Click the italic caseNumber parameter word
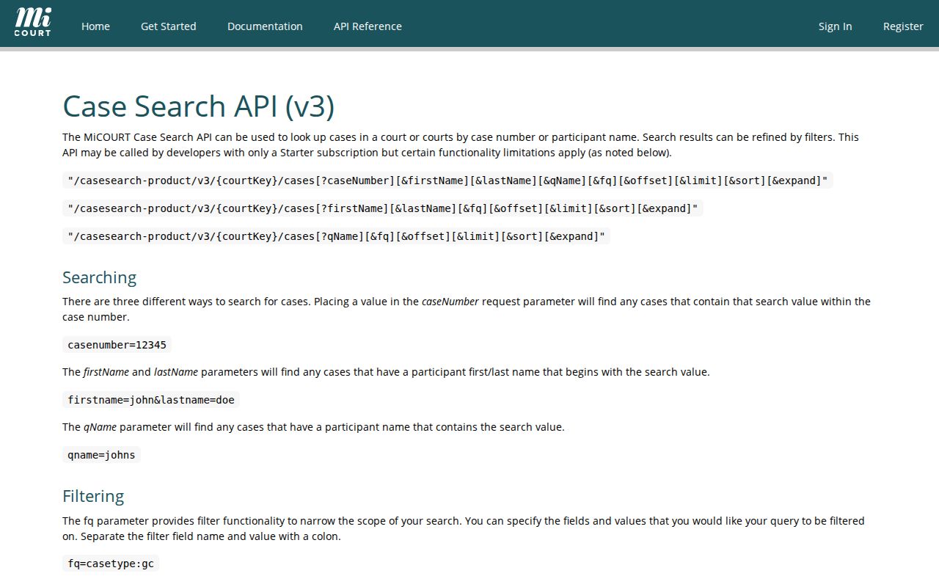This screenshot has width=939, height=587. (450, 302)
